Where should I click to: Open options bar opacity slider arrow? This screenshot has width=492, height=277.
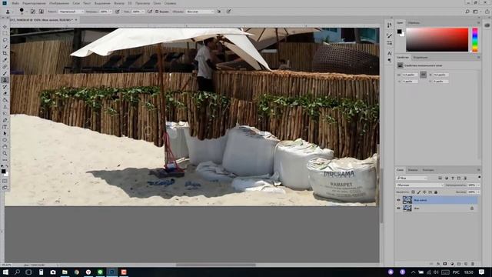[x=111, y=12]
